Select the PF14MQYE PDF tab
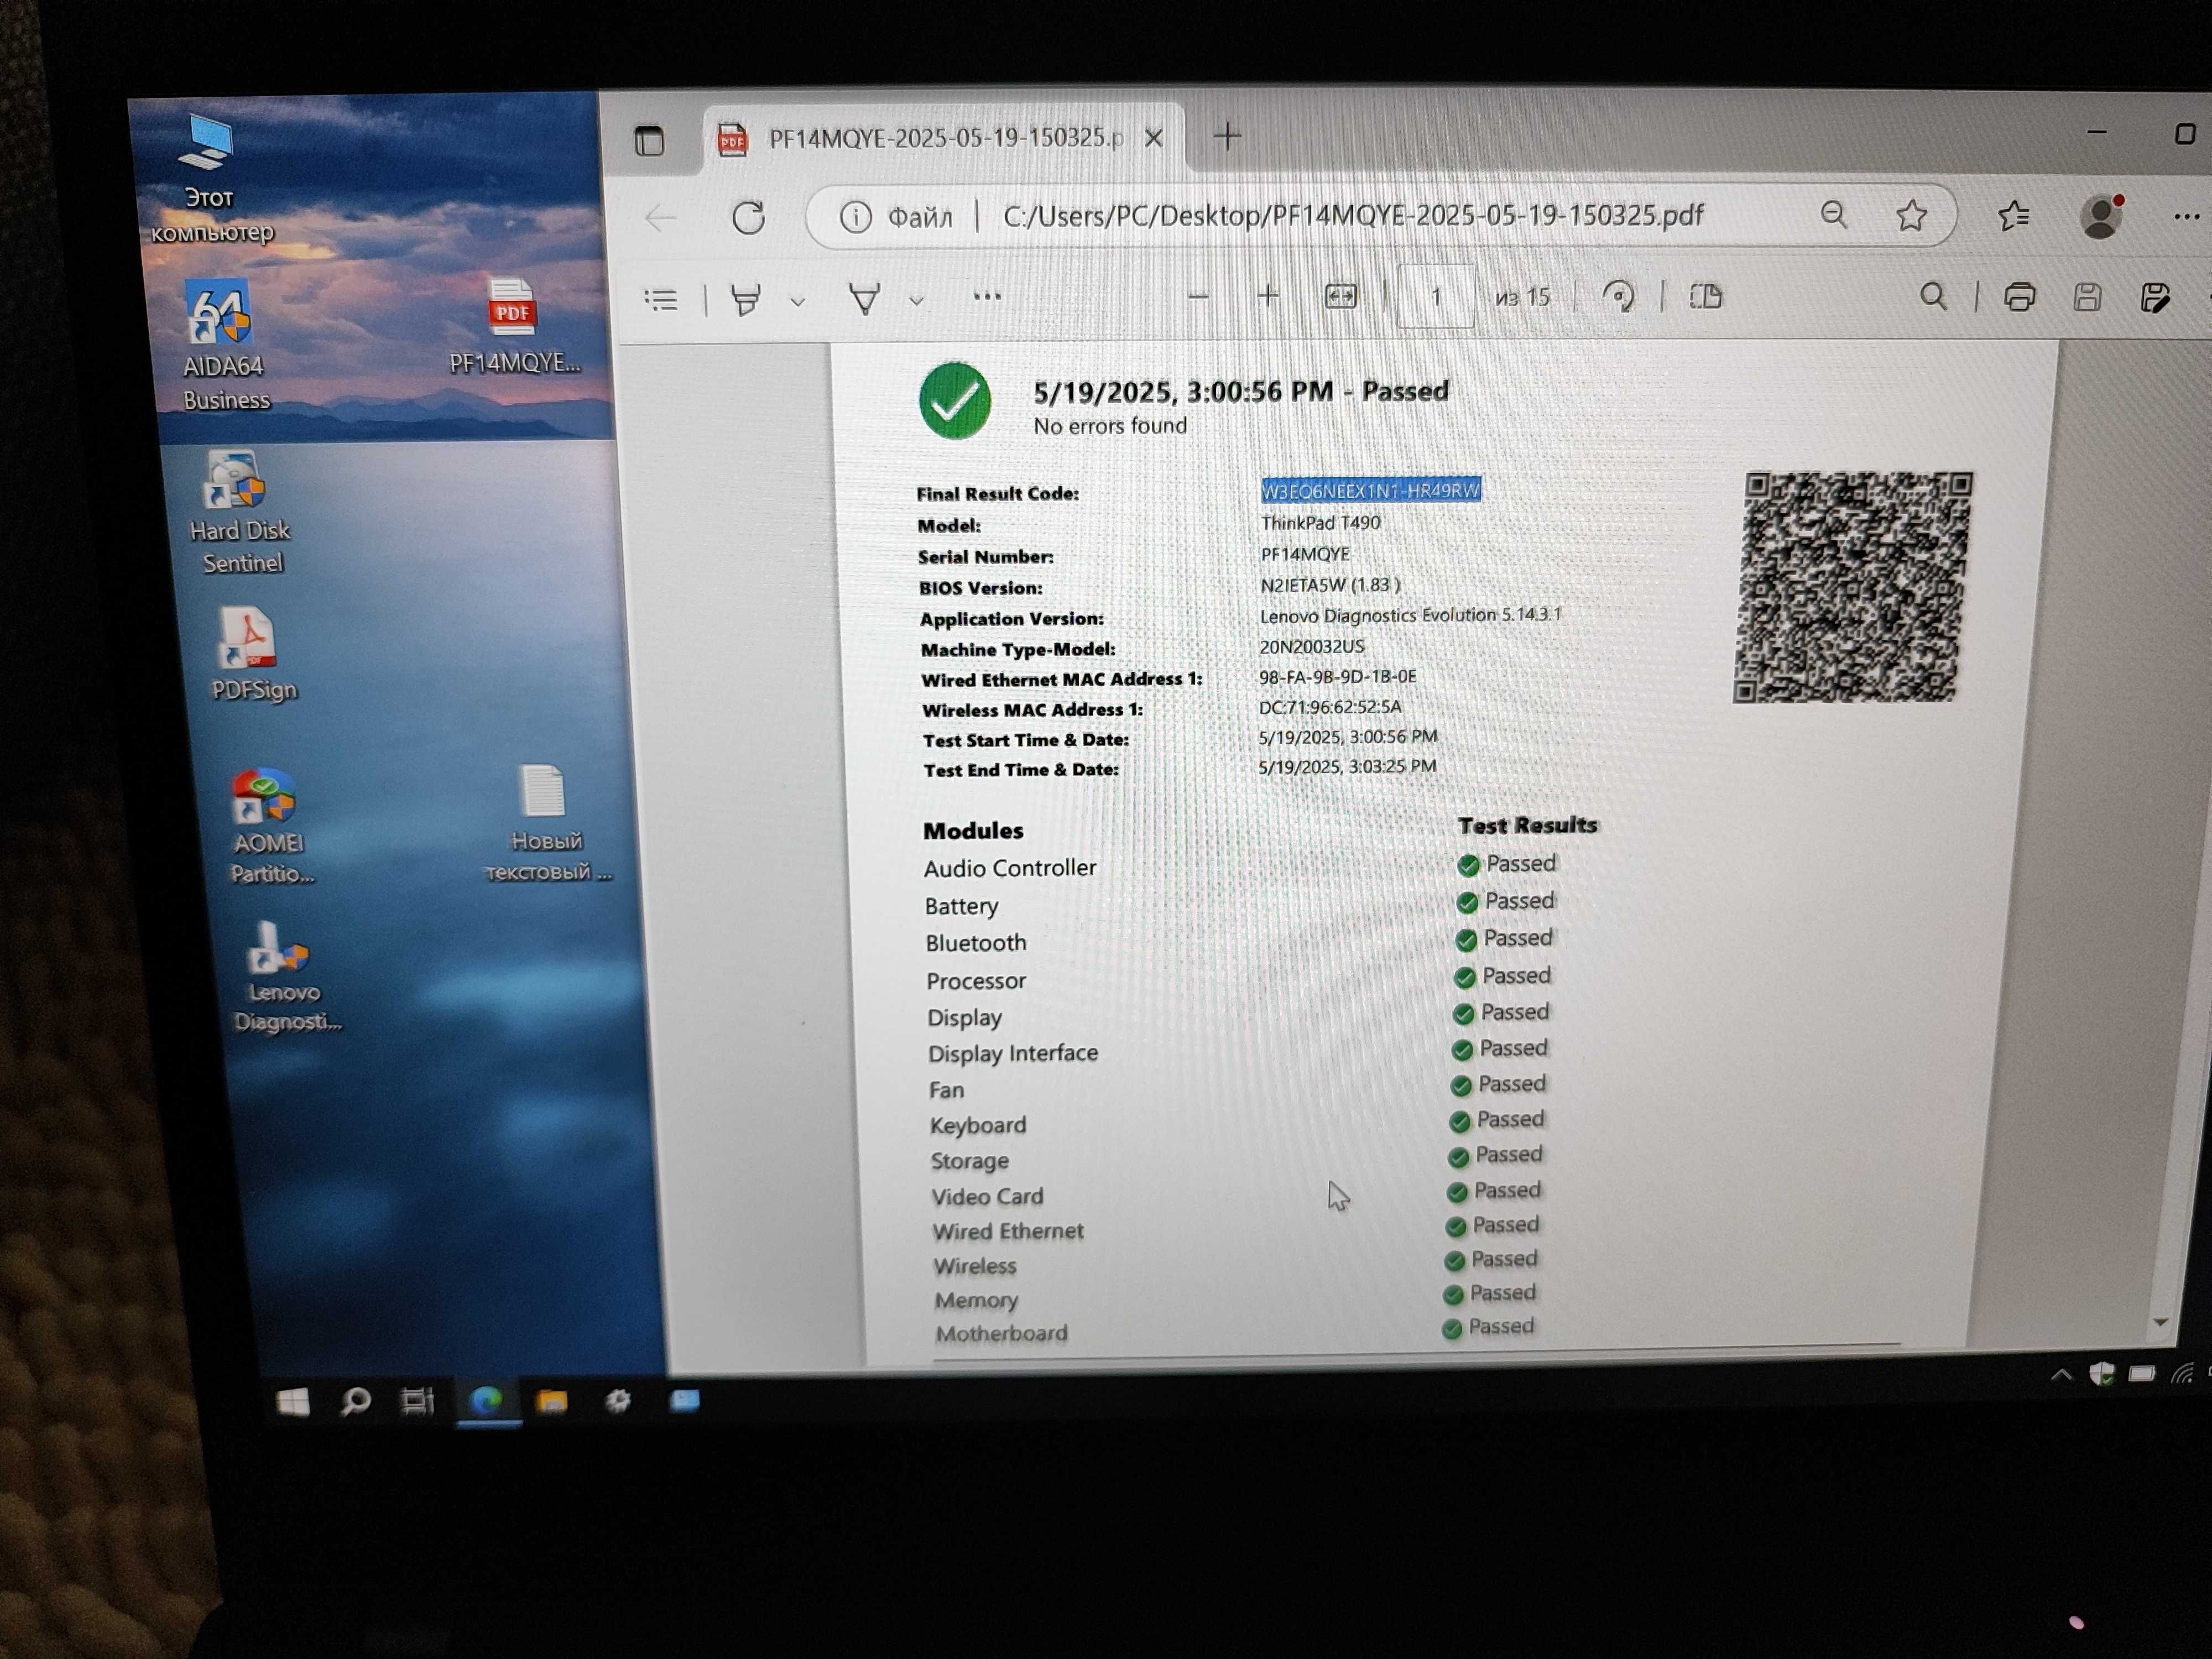The image size is (2212, 1659). point(944,138)
